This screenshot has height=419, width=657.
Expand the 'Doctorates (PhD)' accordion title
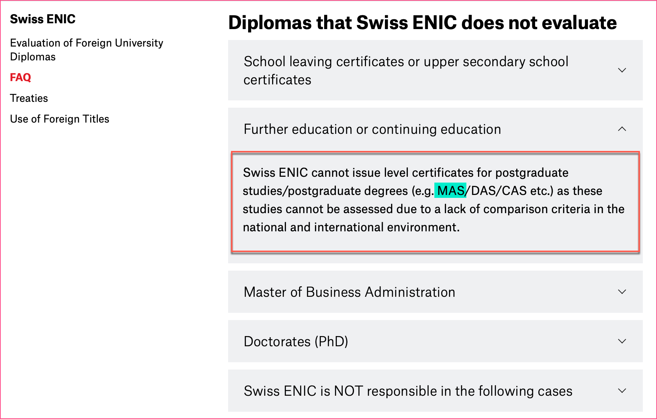pos(296,342)
